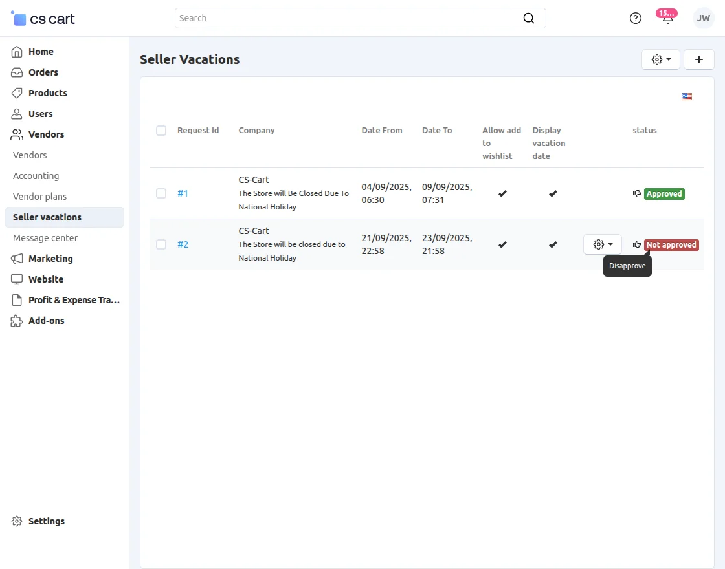Image resolution: width=725 pixels, height=569 pixels.
Task: Check the box for request #1
Action: [x=161, y=193]
